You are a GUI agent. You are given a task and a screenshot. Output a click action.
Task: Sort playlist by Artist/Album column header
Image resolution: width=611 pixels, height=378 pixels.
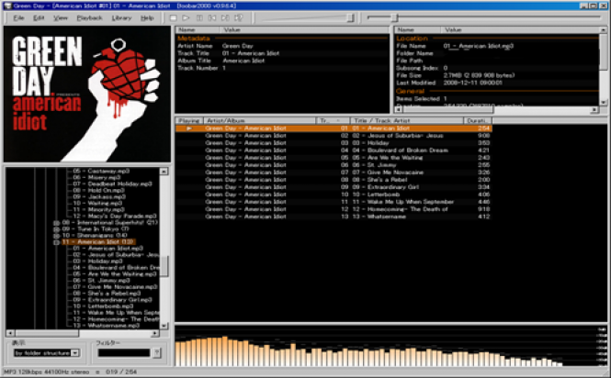point(259,121)
